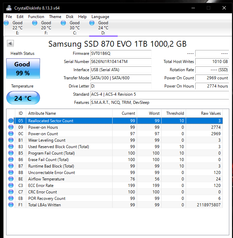
Task: Select disk E: tab at 22 °C
Action: [x=18, y=28]
